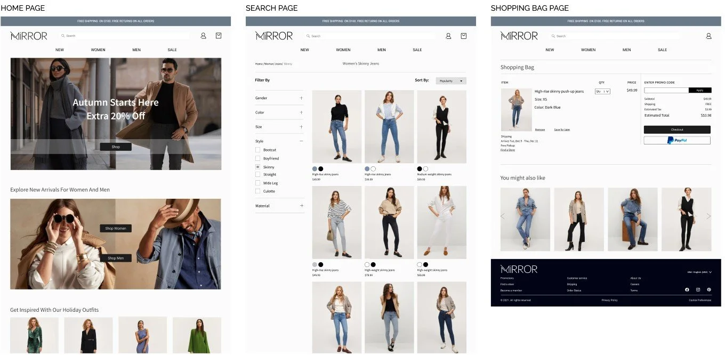Check the Culotte style filter

(x=258, y=191)
